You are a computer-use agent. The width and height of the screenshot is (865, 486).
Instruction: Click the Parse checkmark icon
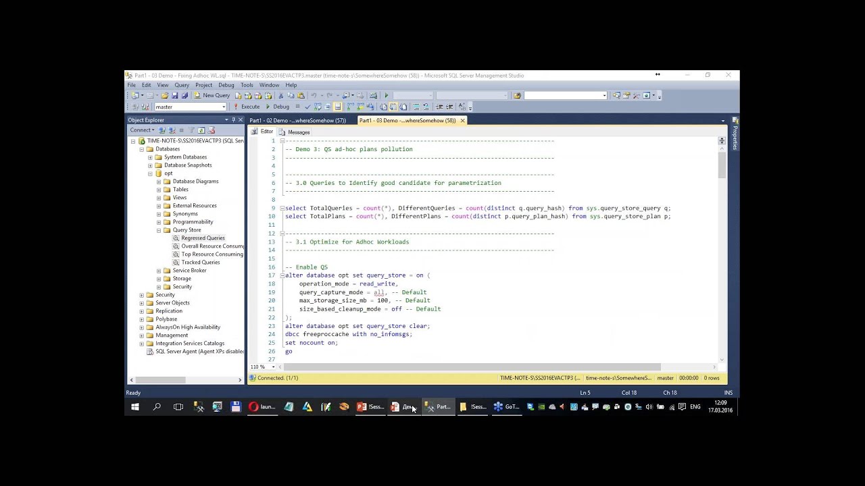click(x=307, y=107)
